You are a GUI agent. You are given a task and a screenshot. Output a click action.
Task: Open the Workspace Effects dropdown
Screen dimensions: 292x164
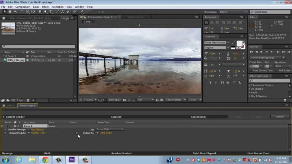coord(233,12)
